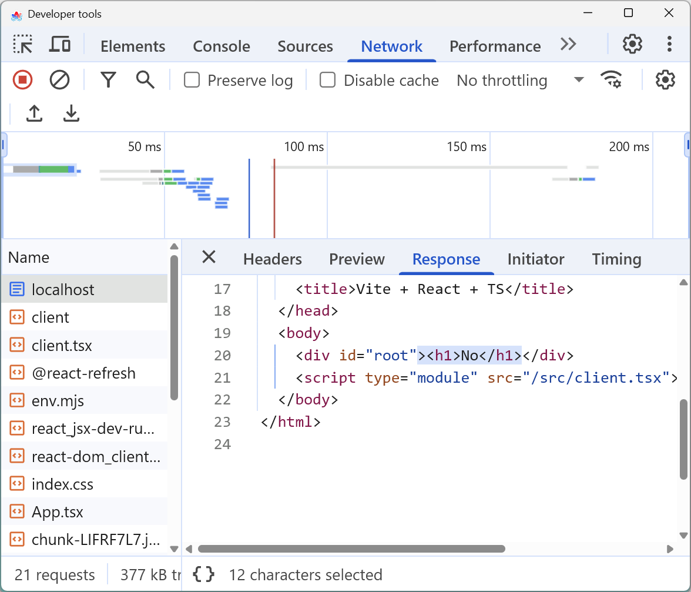Screen dimensions: 691x592
Task: Open network search magnifier
Action: (145, 80)
